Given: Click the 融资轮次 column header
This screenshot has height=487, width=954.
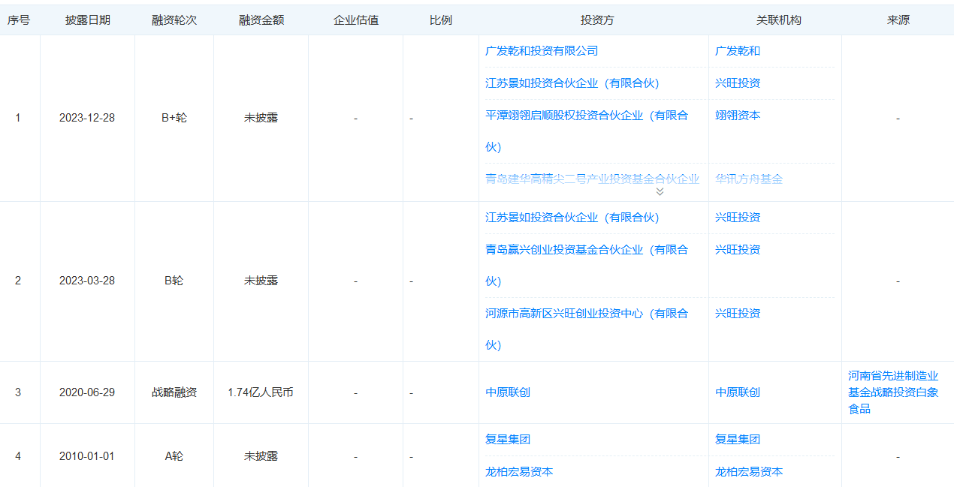Looking at the screenshot, I should pyautogui.click(x=174, y=20).
